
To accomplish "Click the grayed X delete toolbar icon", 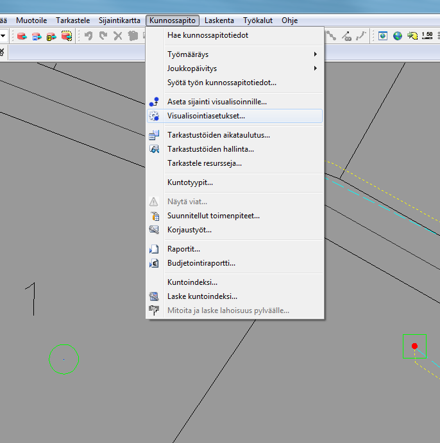I will [x=118, y=36].
